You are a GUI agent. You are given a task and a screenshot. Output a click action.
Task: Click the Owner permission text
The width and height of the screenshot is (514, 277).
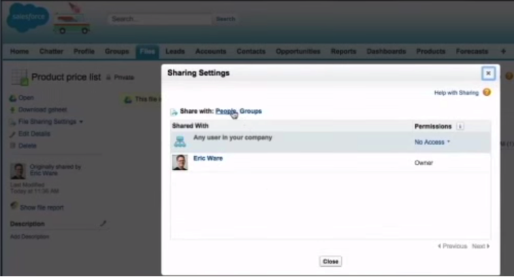(423, 163)
